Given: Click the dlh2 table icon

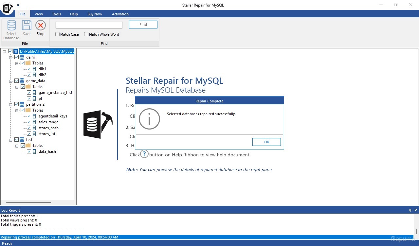Looking at the screenshot, I should click(x=34, y=75).
